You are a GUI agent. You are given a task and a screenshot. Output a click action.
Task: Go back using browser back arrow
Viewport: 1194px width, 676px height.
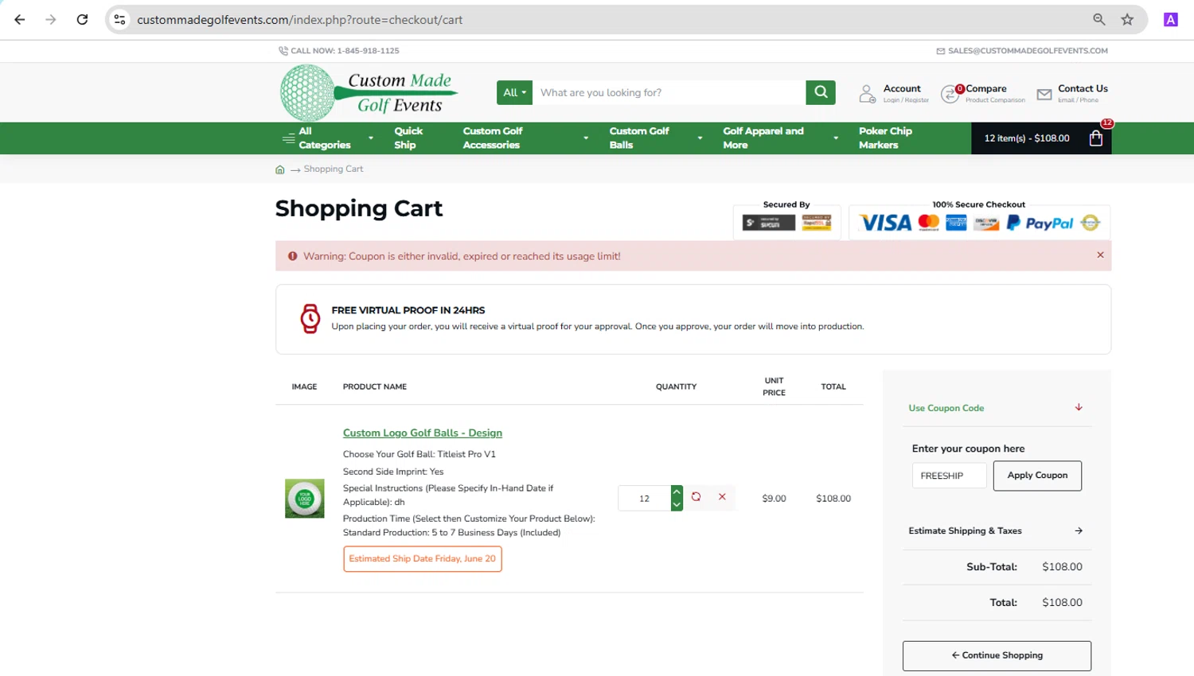[x=20, y=20]
